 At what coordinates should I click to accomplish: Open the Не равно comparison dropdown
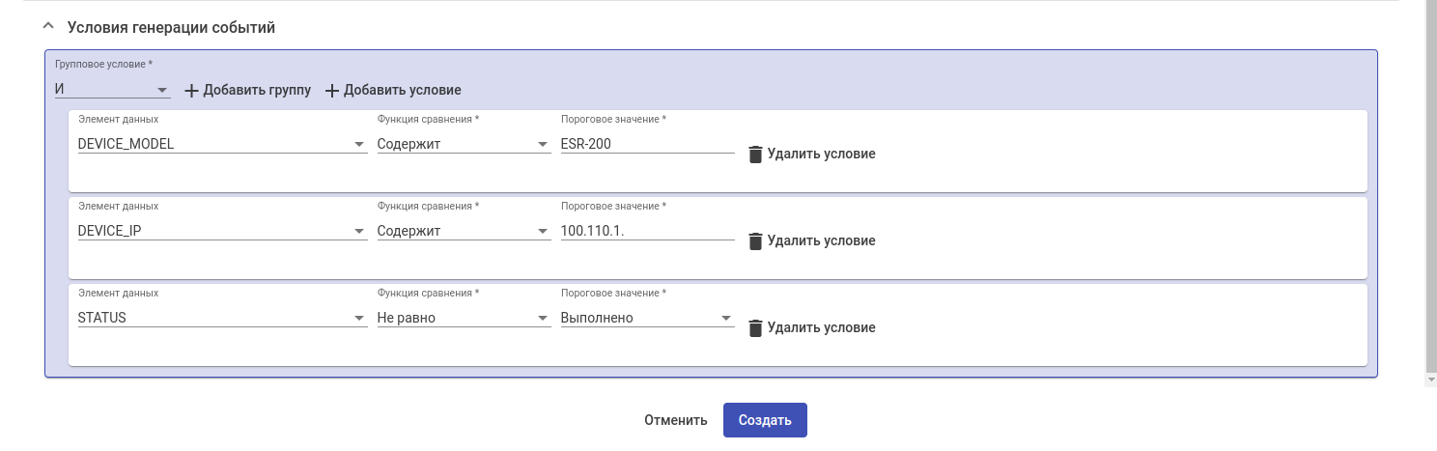coord(463,319)
